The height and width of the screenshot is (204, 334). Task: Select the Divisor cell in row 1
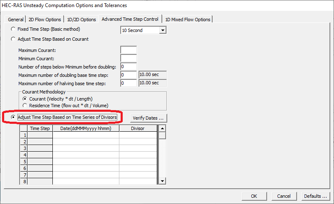pos(138,135)
